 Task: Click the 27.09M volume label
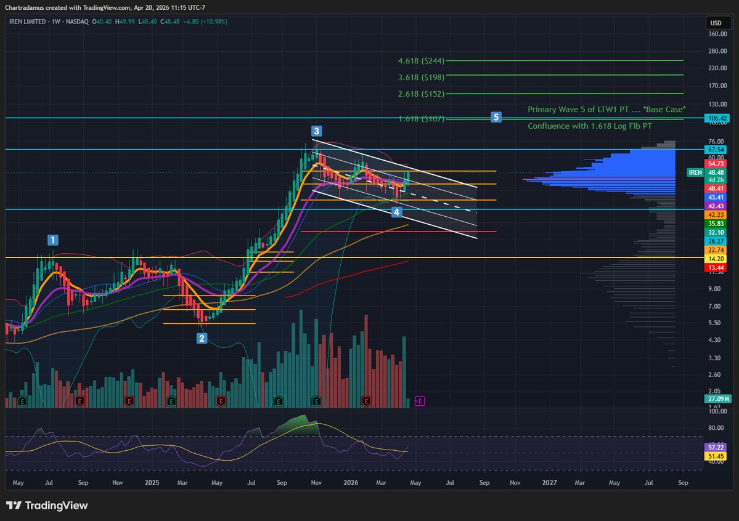718,399
